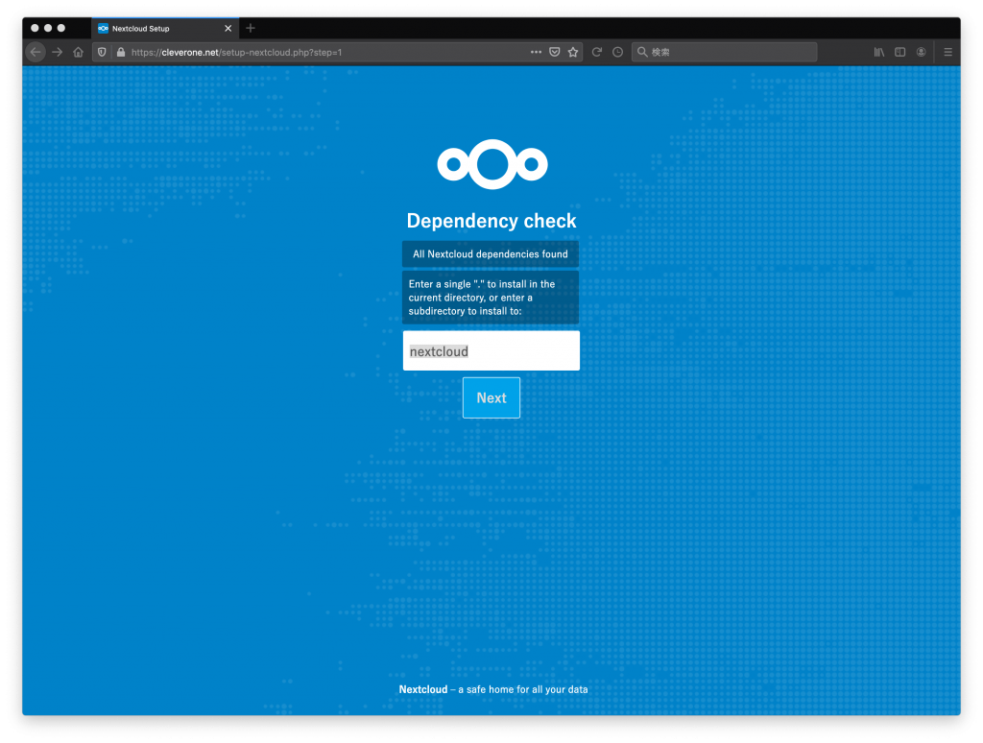
Task: Open a new tab with plus icon
Action: point(251,28)
